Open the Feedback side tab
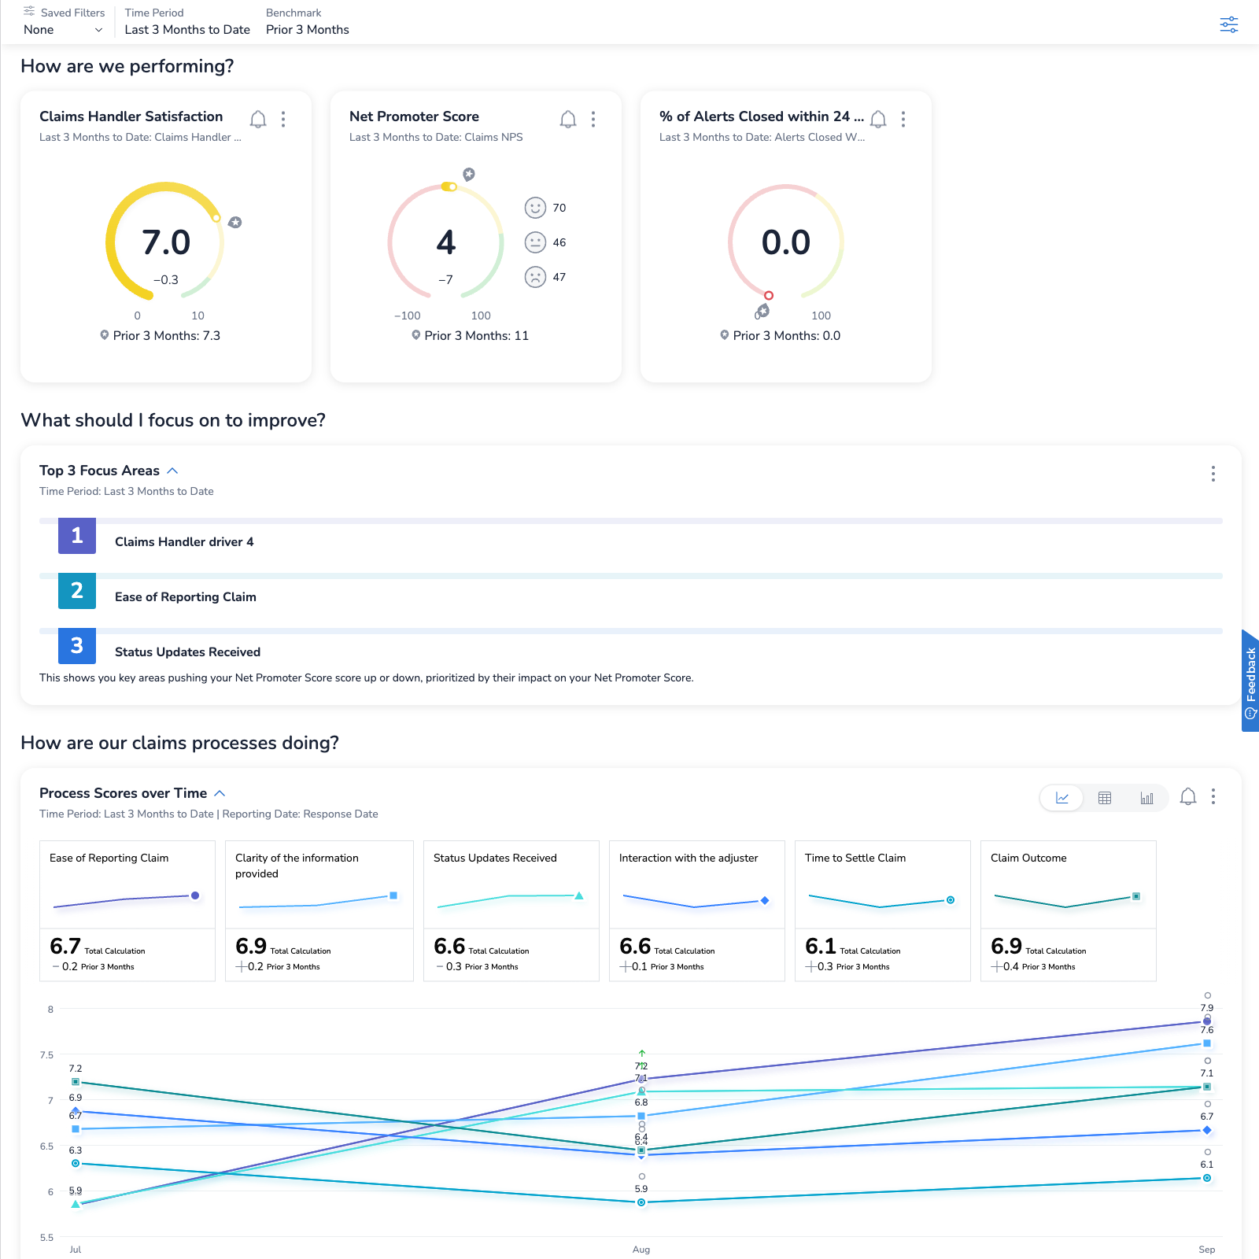 coord(1250,681)
